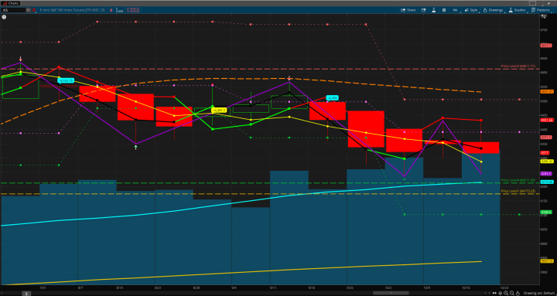Click E-mini S&P 500 Index Futures title
The height and width of the screenshot is (296, 557).
tap(72, 10)
